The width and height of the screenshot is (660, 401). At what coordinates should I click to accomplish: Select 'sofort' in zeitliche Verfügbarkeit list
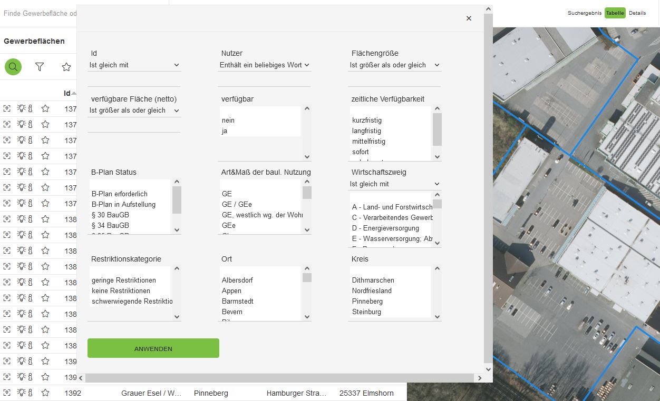(361, 152)
